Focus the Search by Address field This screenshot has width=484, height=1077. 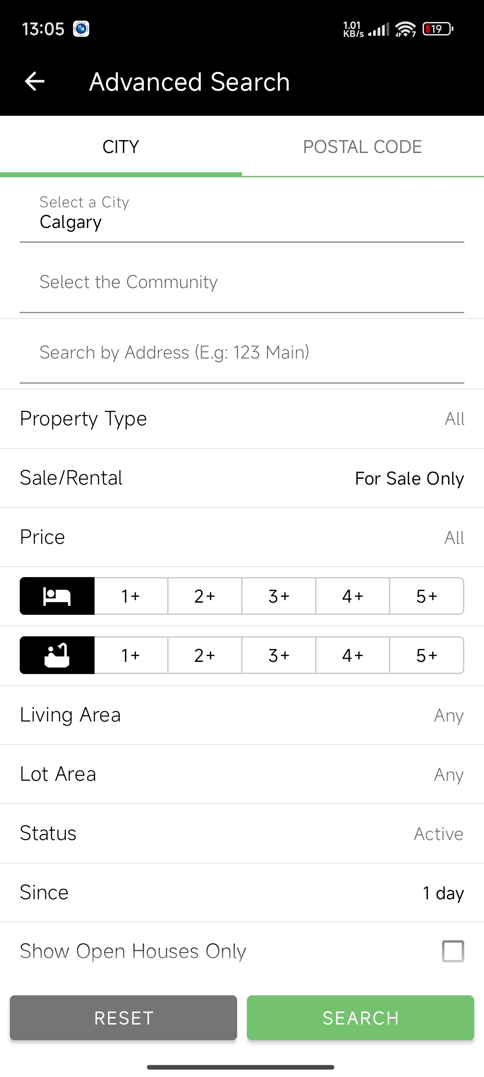pyautogui.click(x=242, y=353)
